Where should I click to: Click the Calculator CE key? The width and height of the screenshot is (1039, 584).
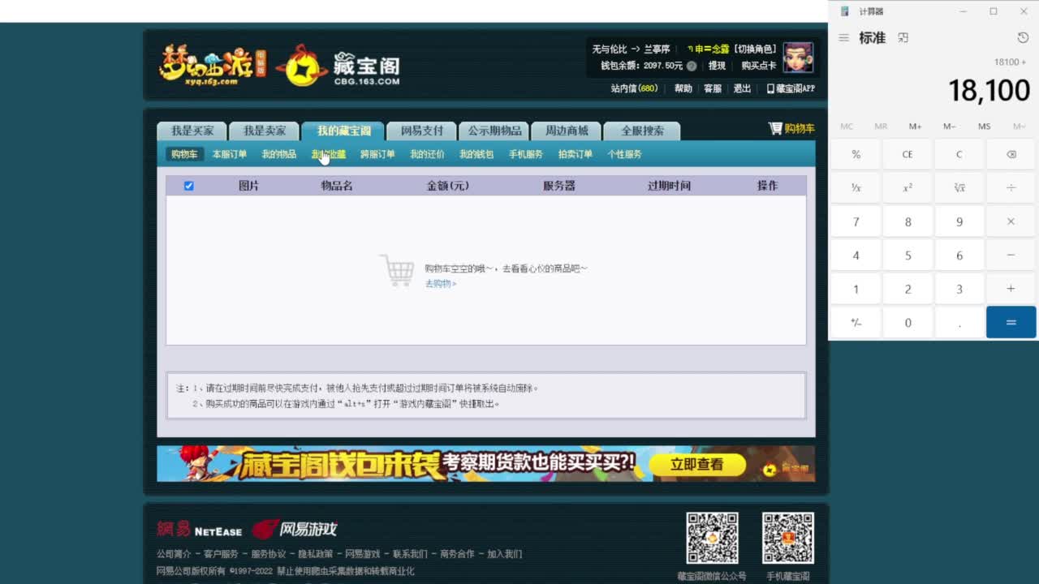click(908, 154)
